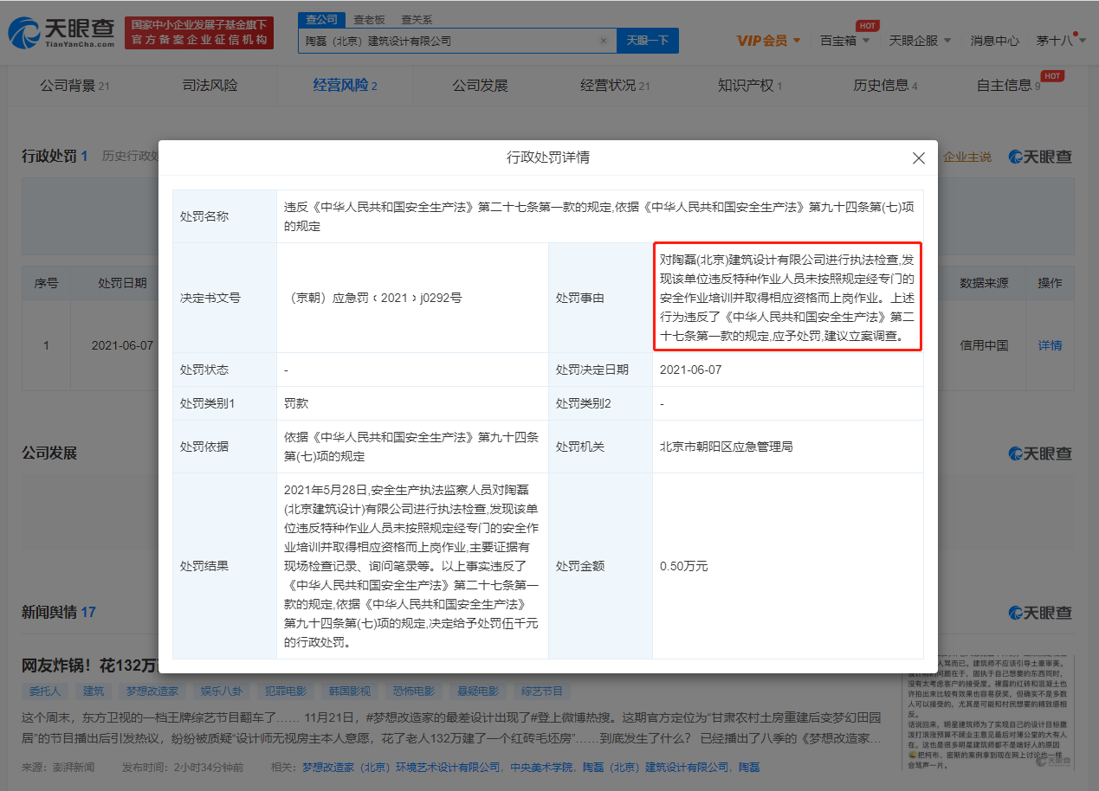Select the 查老板 search tab
Image resolution: width=1099 pixels, height=791 pixels.
tap(368, 19)
